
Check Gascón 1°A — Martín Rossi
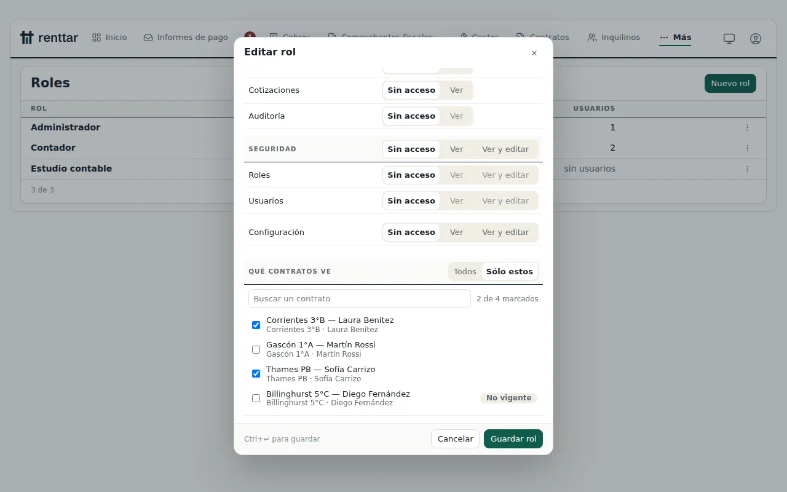[x=256, y=349]
